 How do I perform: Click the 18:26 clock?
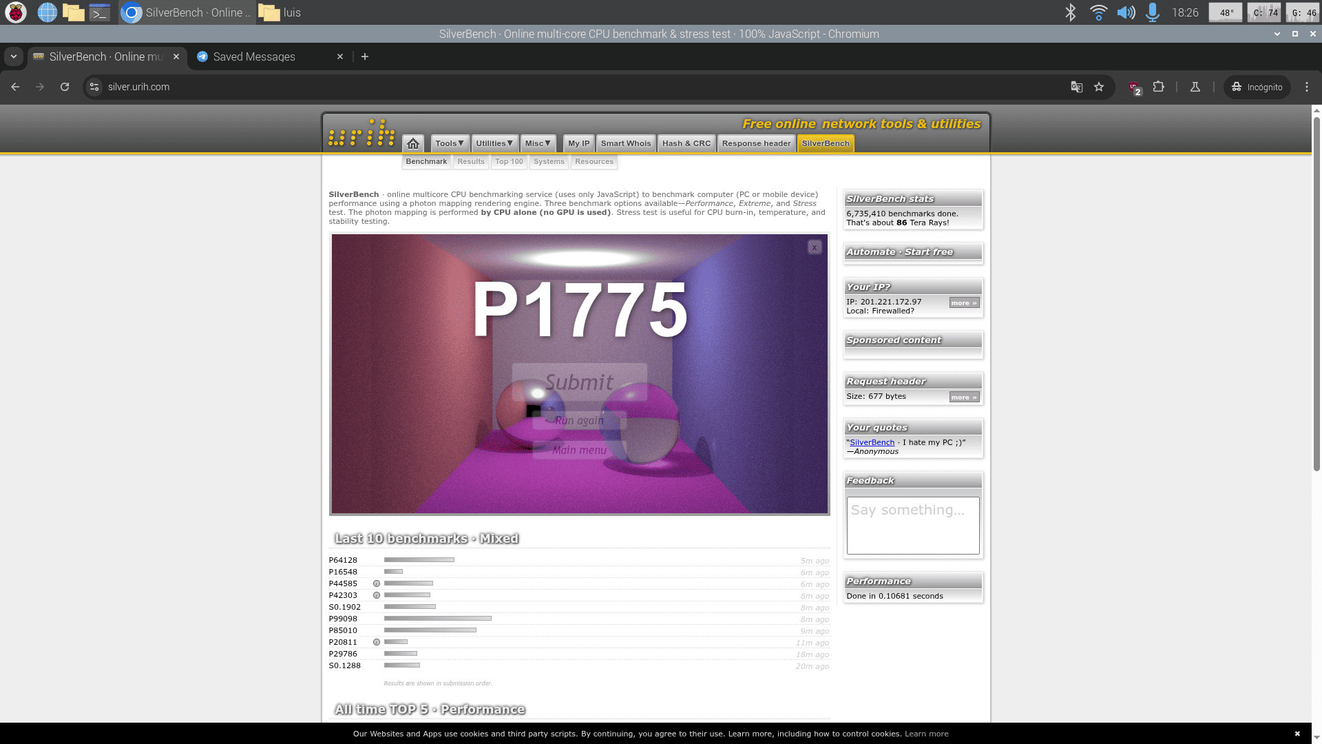pos(1185,12)
